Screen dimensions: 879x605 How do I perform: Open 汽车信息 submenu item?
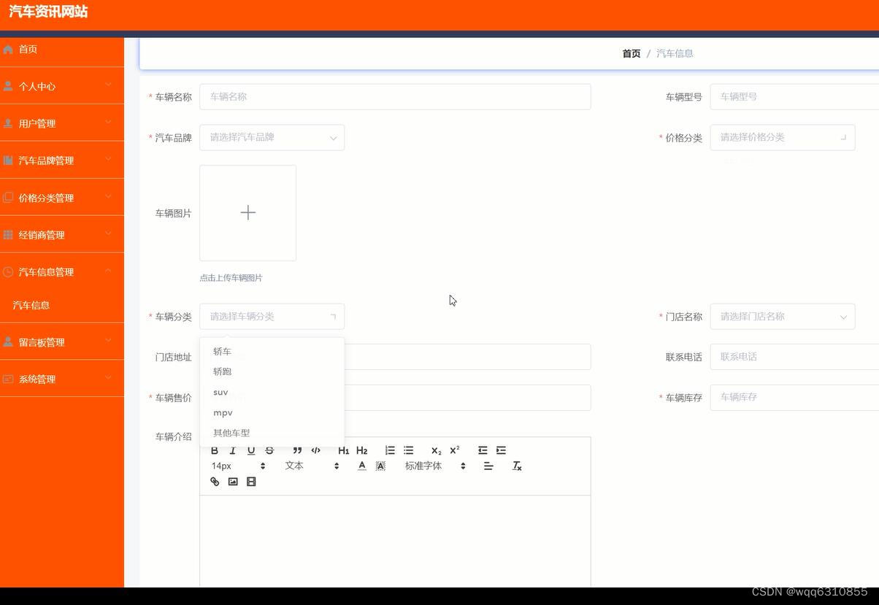pos(62,305)
